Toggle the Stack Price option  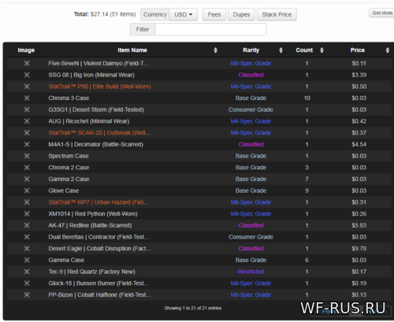point(277,14)
